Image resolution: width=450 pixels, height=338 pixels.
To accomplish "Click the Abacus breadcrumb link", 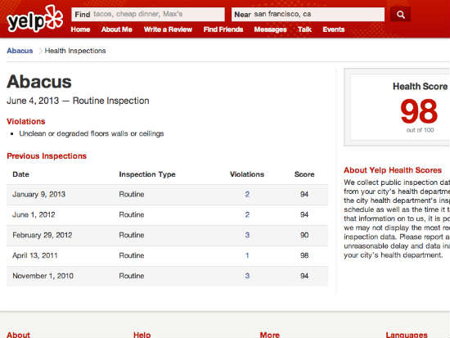I will pyautogui.click(x=20, y=51).
